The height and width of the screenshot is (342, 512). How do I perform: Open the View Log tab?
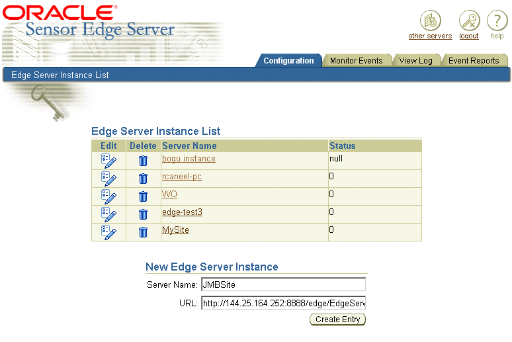click(x=415, y=61)
